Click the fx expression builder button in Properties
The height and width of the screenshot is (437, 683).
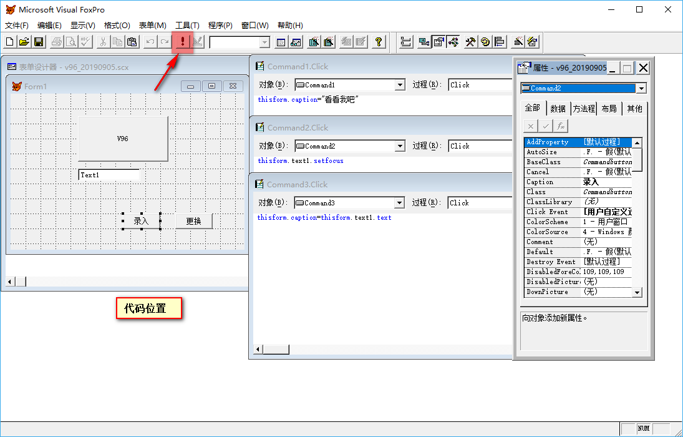(561, 127)
